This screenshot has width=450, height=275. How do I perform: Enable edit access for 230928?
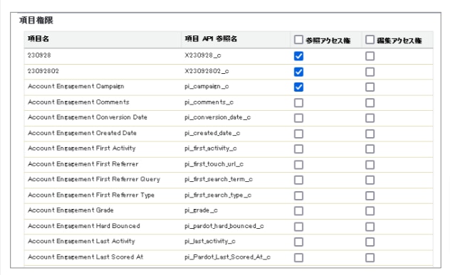click(x=370, y=56)
